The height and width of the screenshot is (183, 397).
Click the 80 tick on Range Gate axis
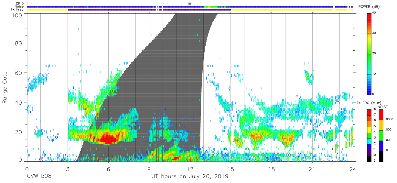19,43
